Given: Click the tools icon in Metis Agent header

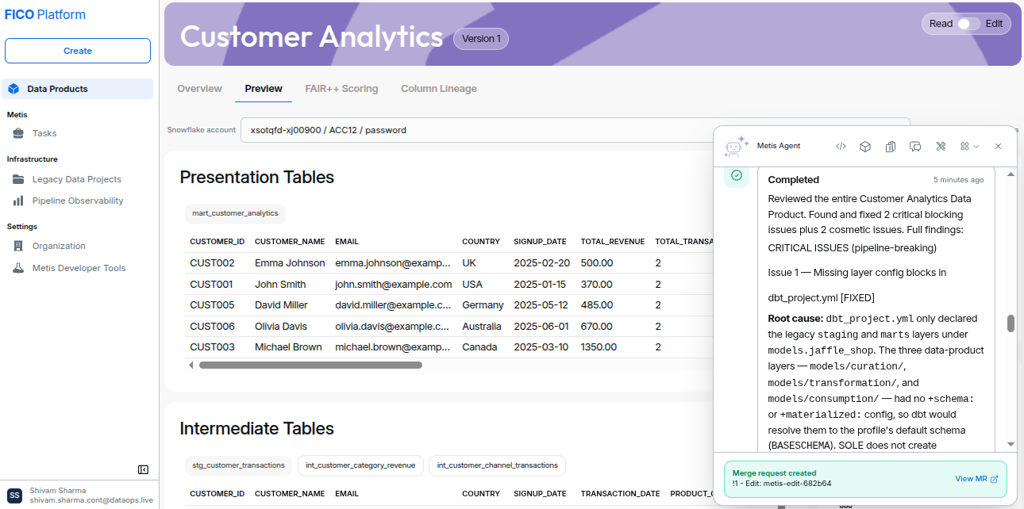Looking at the screenshot, I should (941, 146).
